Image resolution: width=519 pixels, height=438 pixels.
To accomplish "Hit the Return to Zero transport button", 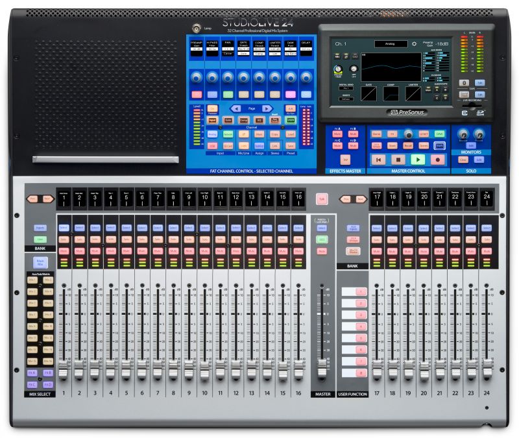I will [x=379, y=160].
